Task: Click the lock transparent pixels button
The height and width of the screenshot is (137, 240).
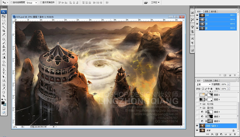Action: click(x=203, y=89)
